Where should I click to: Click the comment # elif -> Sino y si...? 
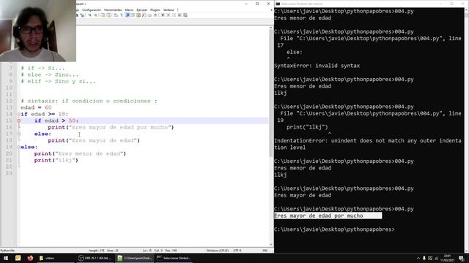point(58,81)
